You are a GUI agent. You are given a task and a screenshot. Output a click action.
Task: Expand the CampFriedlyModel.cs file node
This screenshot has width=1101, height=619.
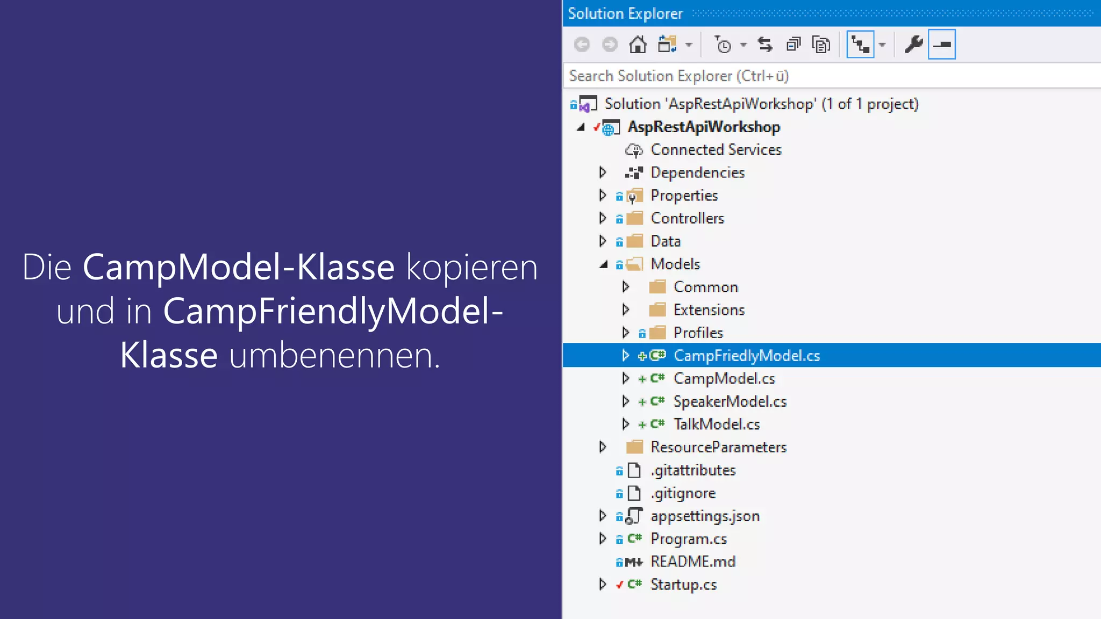(x=626, y=356)
